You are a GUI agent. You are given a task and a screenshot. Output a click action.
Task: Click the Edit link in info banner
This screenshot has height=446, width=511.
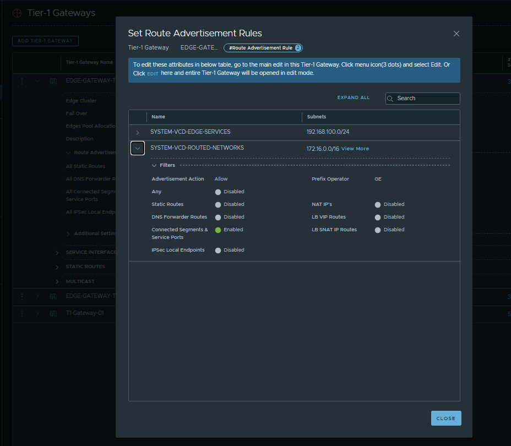[x=153, y=73]
